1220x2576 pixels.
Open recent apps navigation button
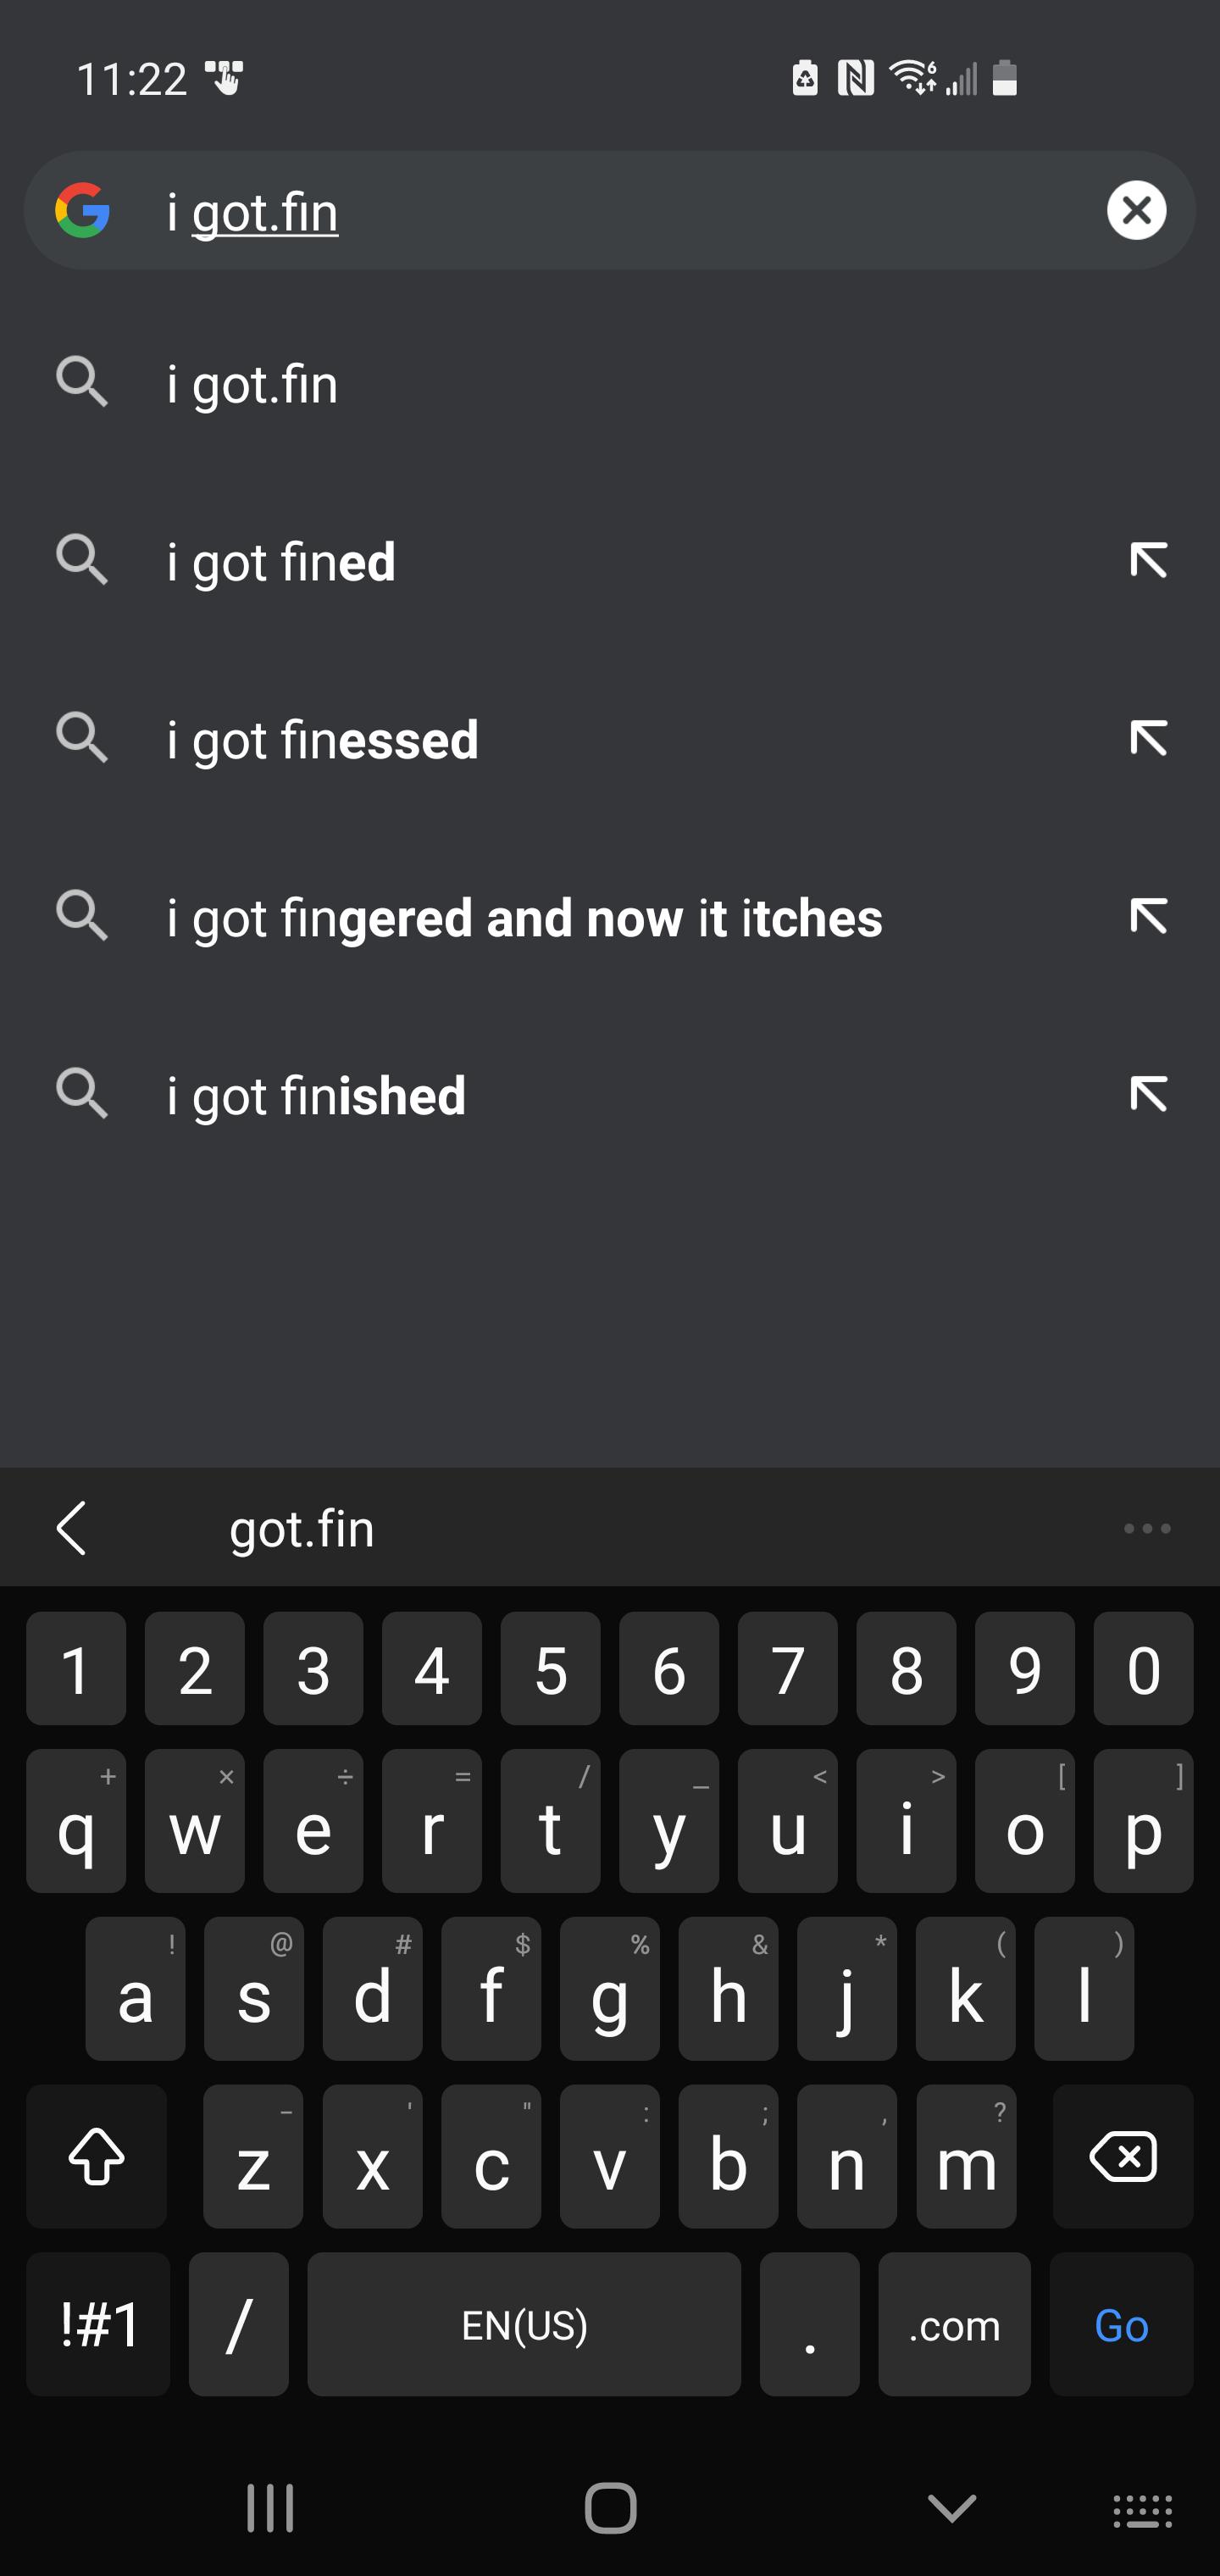(x=270, y=2508)
